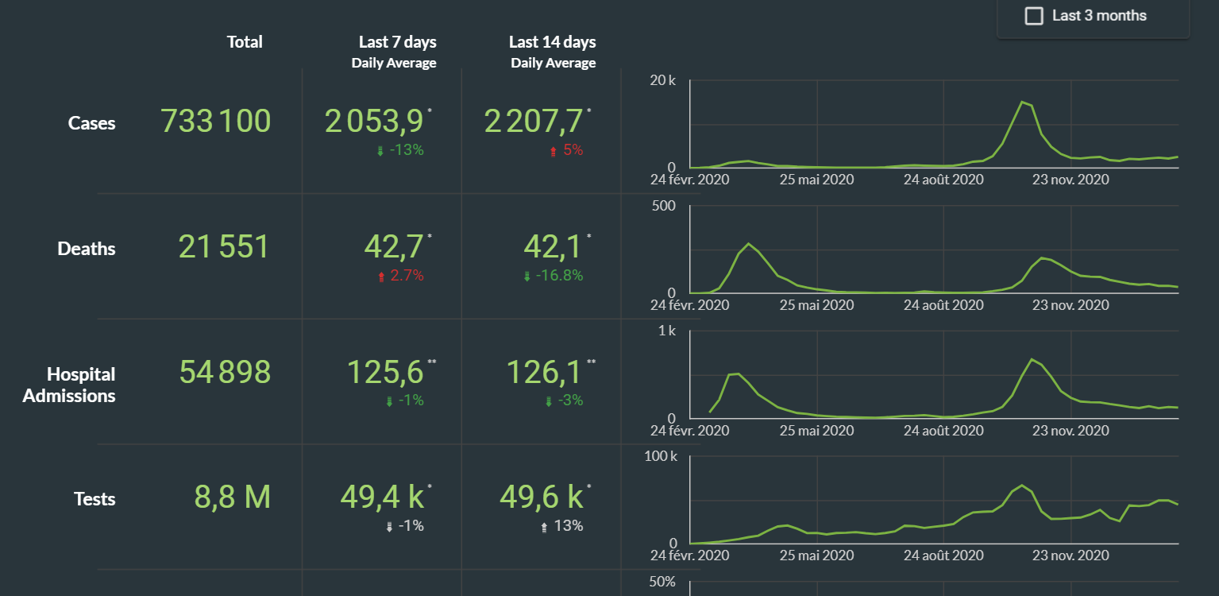Click the Total column header
The width and height of the screenshot is (1219, 596).
click(x=245, y=42)
